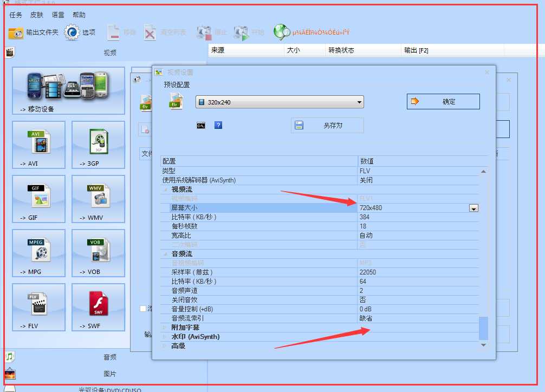The height and width of the screenshot is (392, 545).
Task: Click the settings list scrollbar thumb
Action: click(x=483, y=328)
